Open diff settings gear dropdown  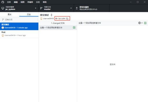click(140, 23)
